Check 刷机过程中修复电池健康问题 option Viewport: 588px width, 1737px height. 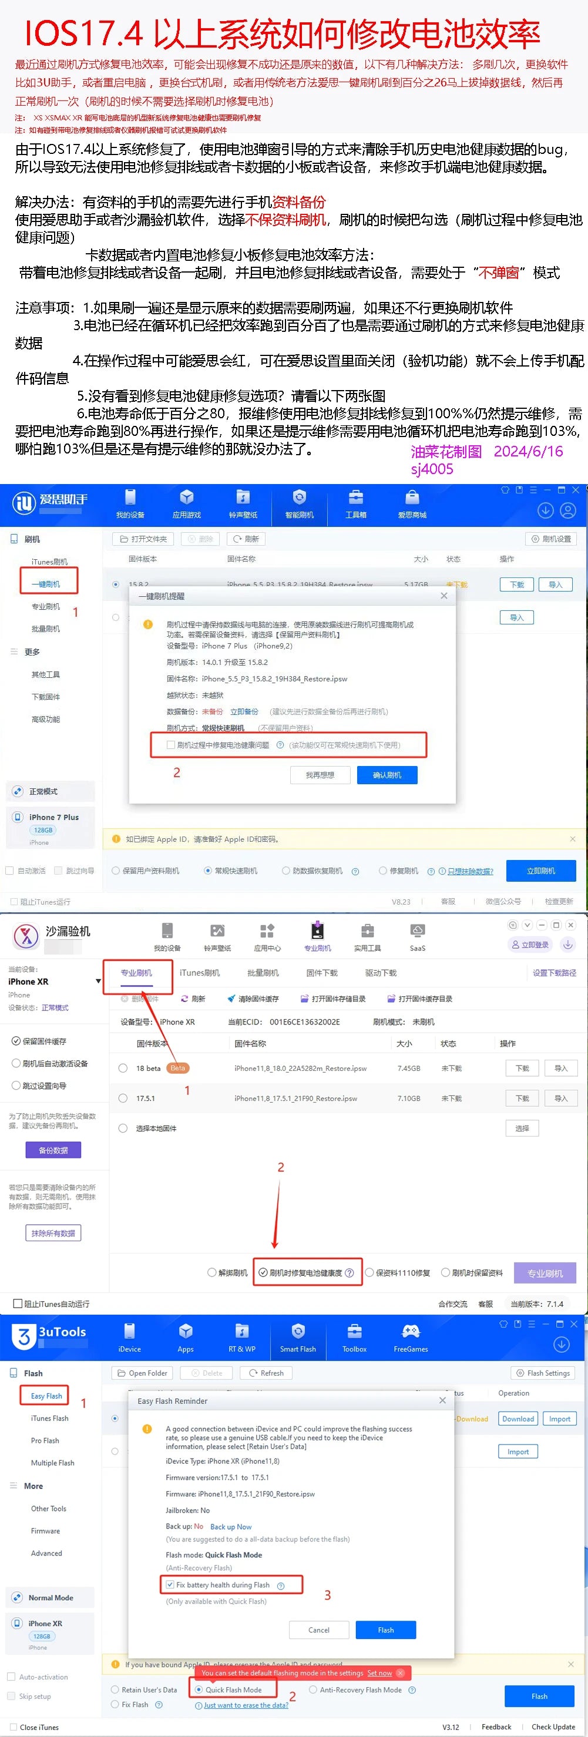click(170, 745)
